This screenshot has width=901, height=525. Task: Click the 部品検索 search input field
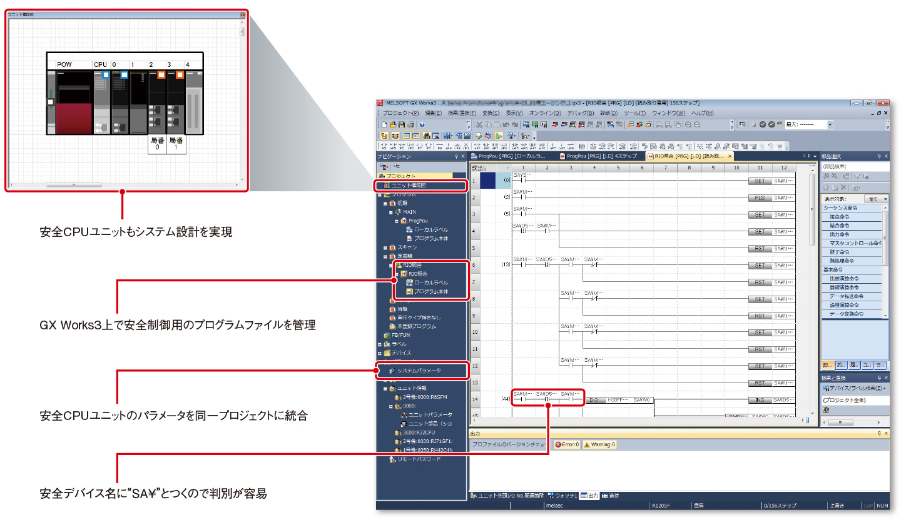coord(855,166)
